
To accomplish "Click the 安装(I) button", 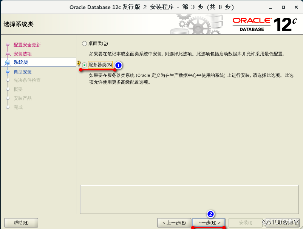I will pos(245,222).
